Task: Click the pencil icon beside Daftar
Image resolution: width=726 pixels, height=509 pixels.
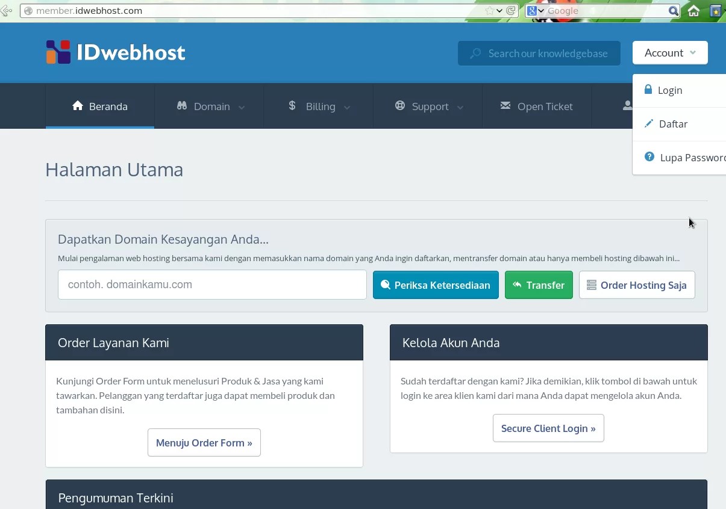Action: pos(648,123)
